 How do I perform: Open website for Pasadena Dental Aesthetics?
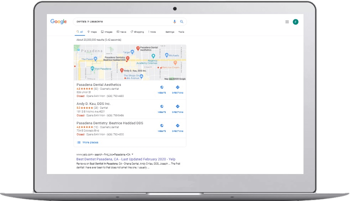point(162,90)
